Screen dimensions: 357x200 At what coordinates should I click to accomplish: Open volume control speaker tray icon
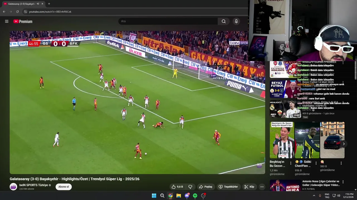pos(339,196)
